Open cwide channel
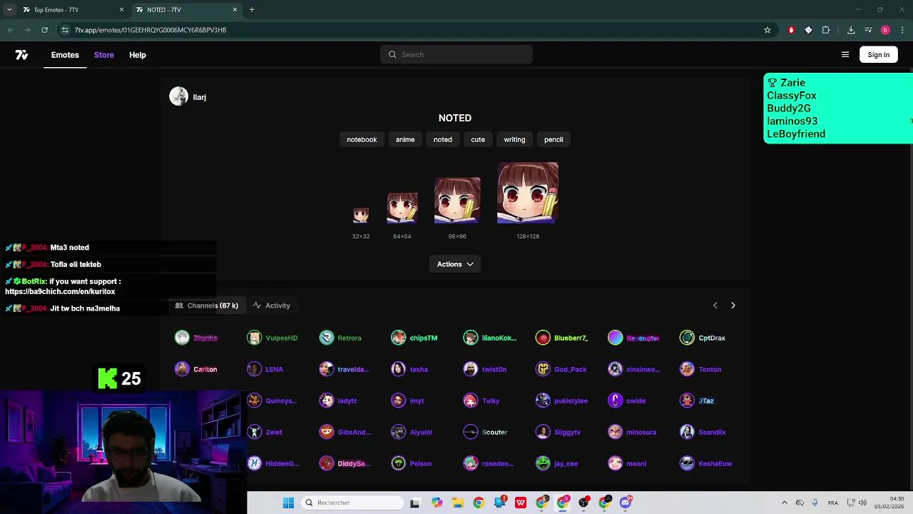Screen dimensions: 913x514 pyautogui.click(x=627, y=400)
